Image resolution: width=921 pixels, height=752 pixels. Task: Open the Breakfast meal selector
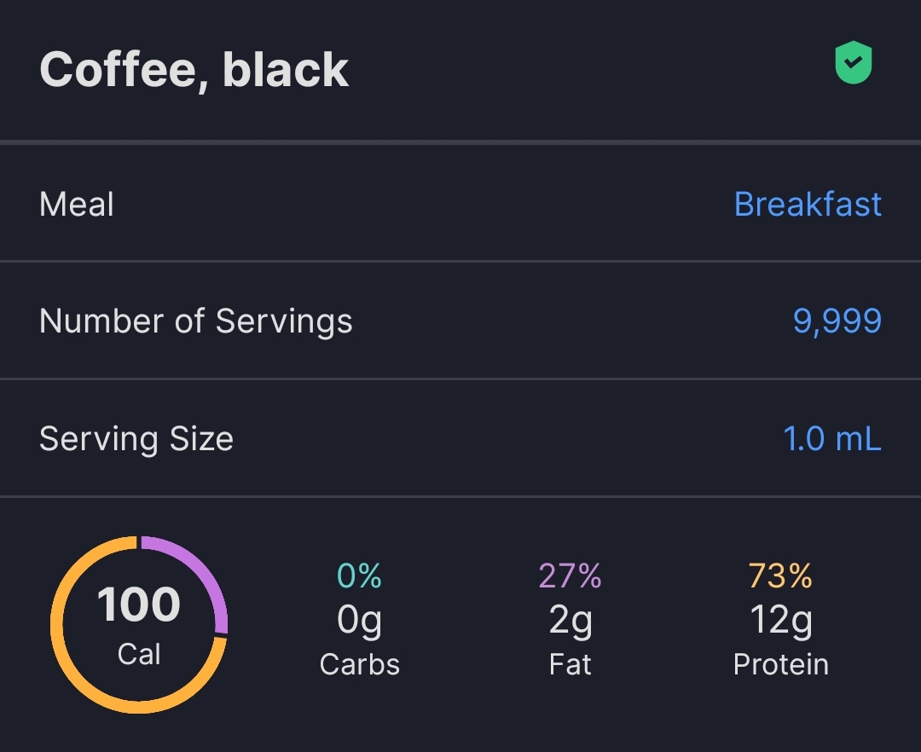tap(808, 205)
